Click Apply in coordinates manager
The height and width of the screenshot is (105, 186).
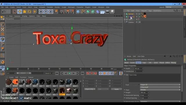(116, 89)
